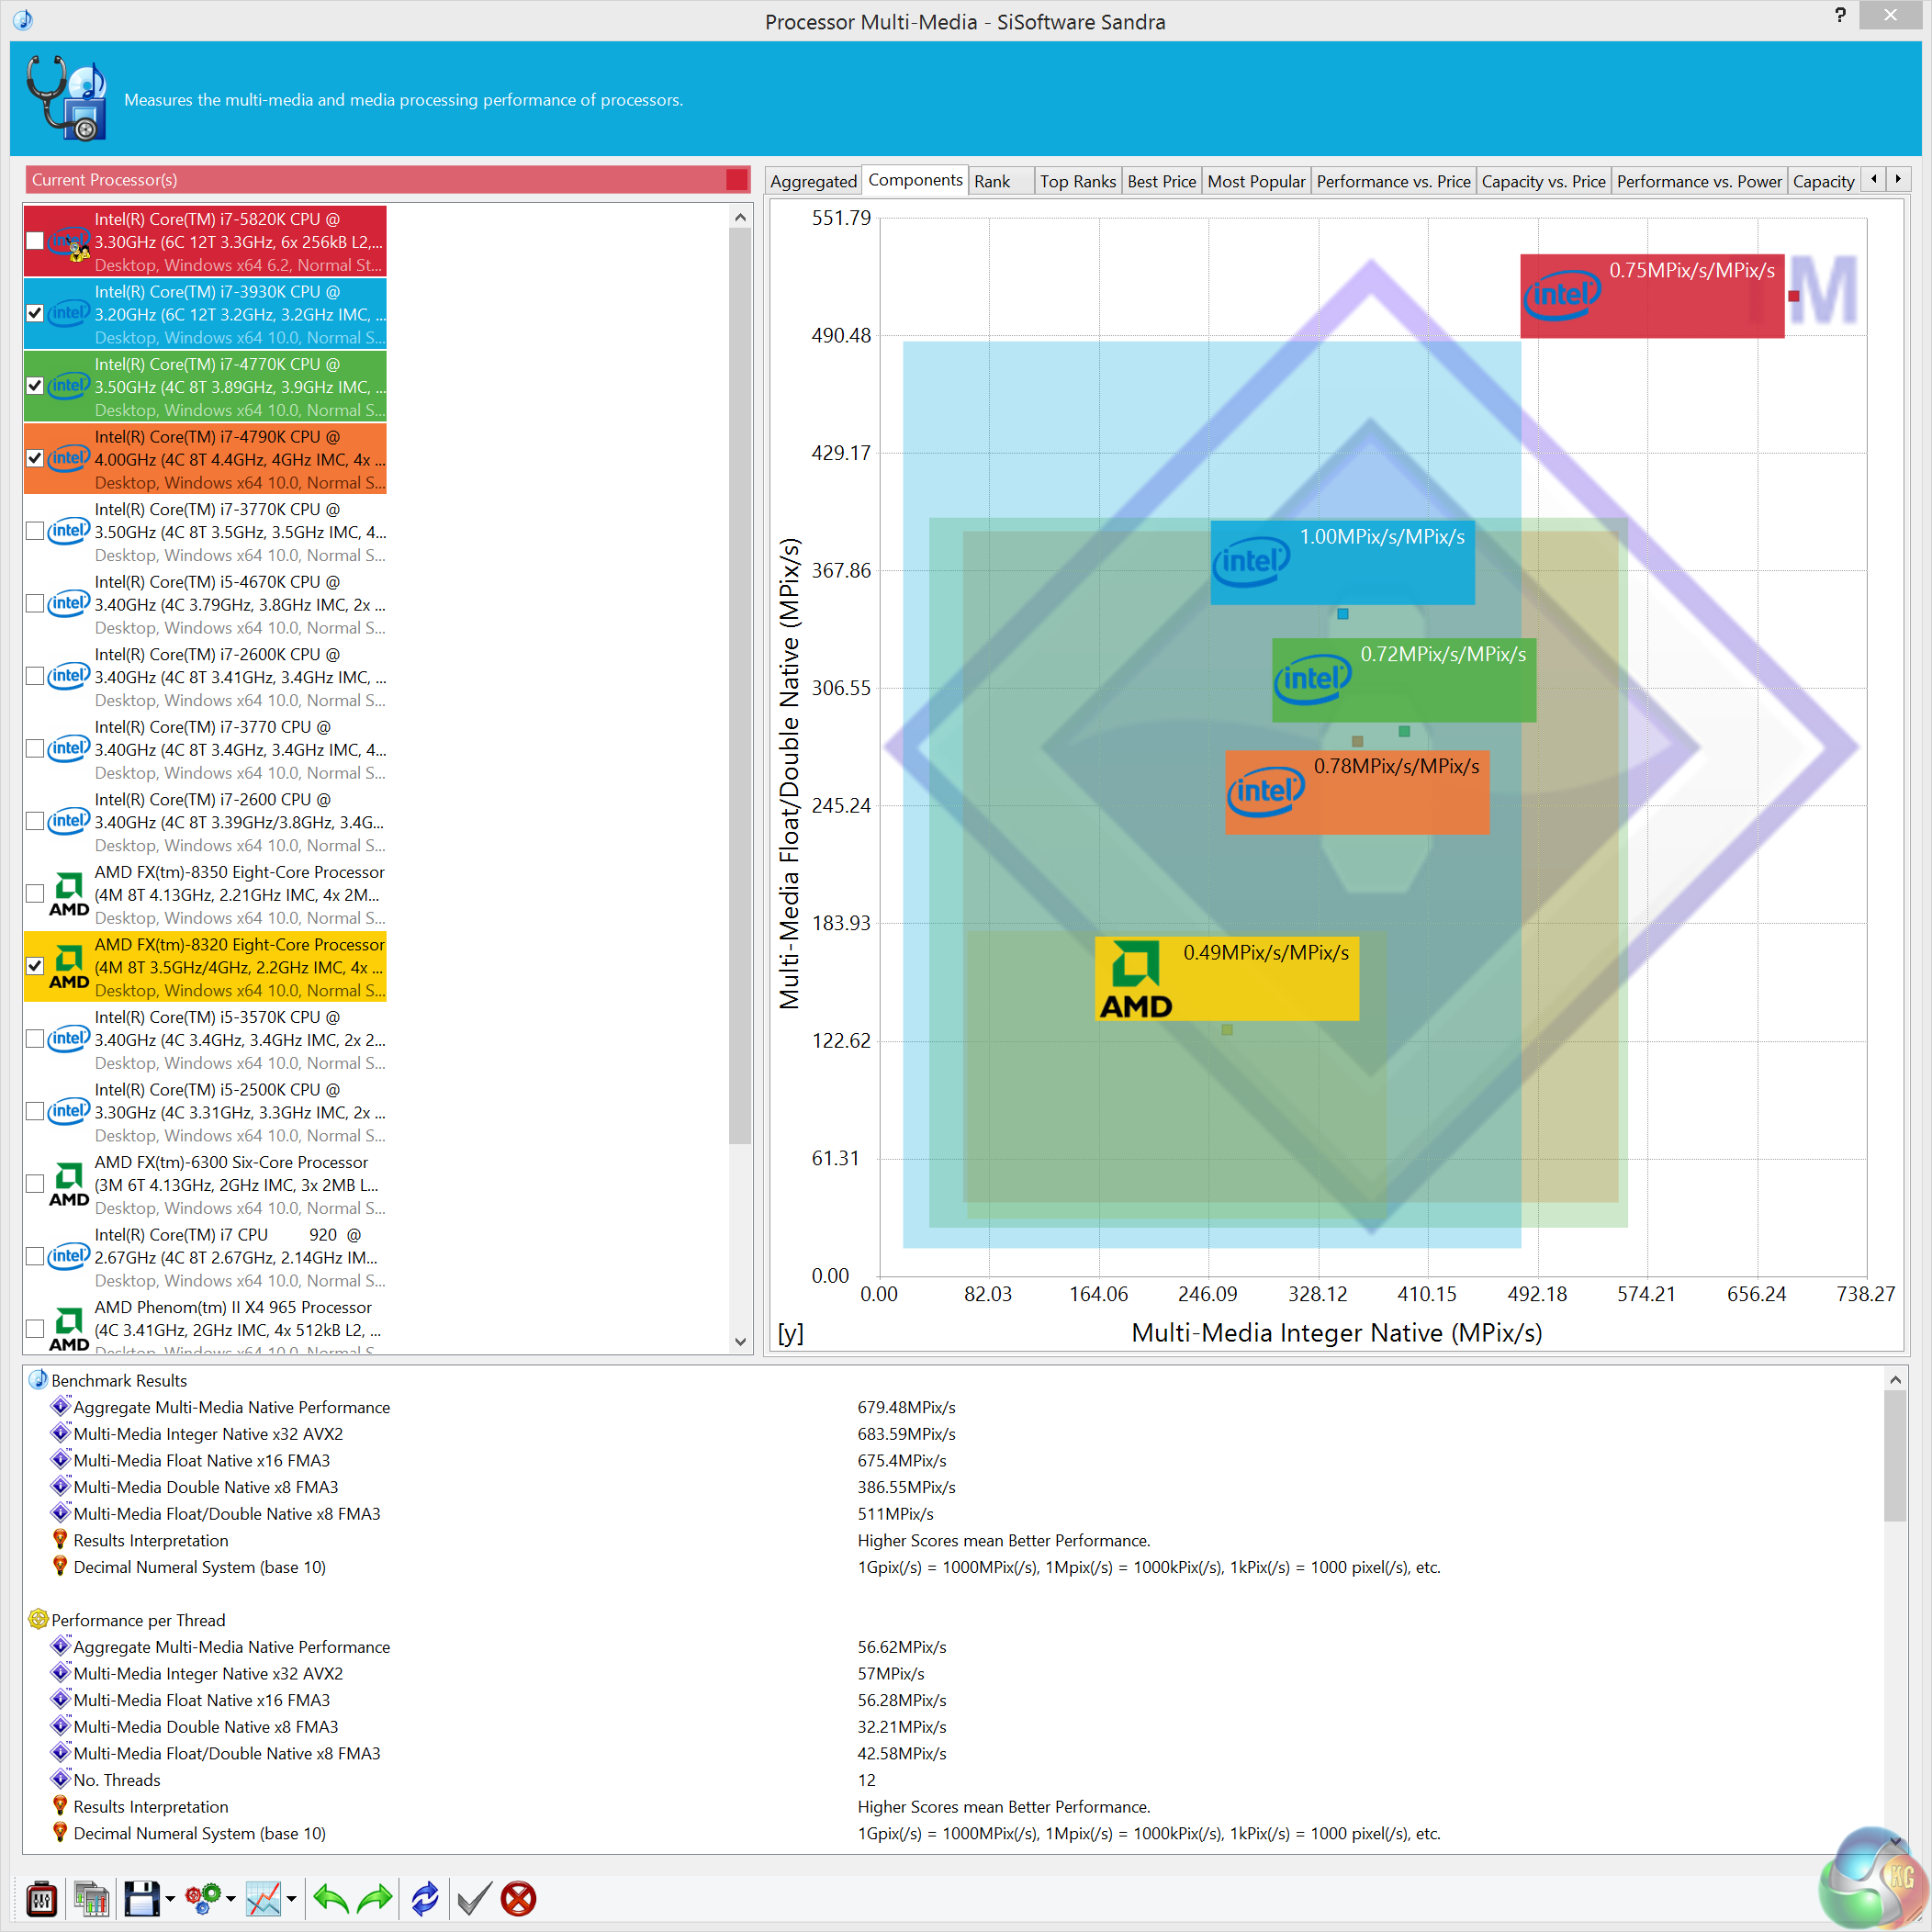1932x1932 pixels.
Task: Uncheck the AMD FX-8320 processor checkbox
Action: coord(35,966)
